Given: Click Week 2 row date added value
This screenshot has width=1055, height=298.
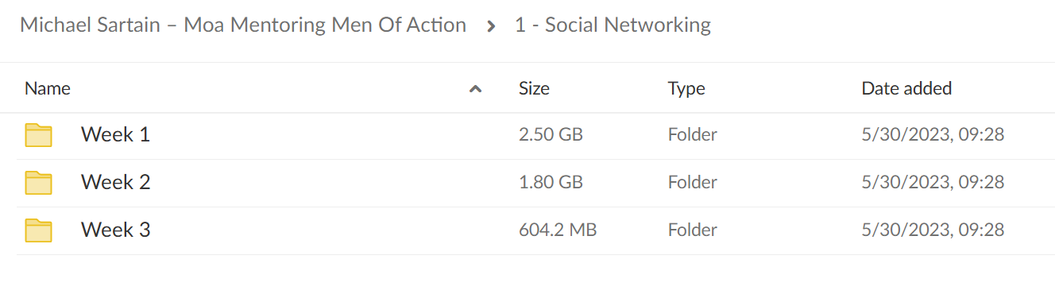Looking at the screenshot, I should click(933, 183).
